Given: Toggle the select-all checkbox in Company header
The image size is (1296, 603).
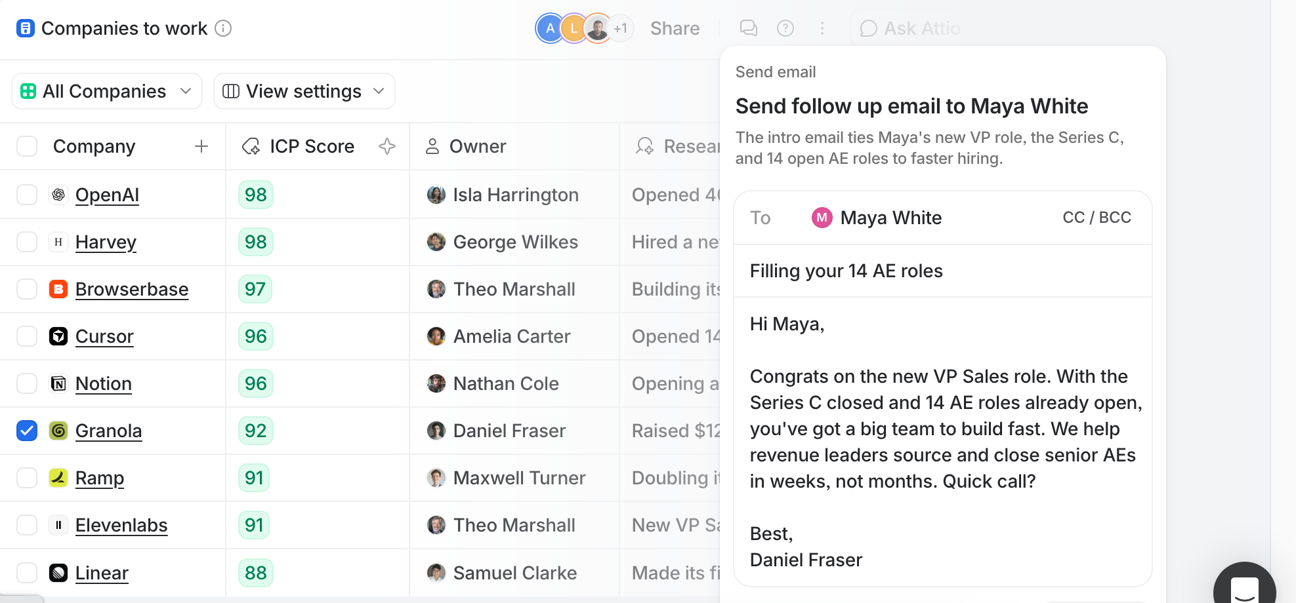Looking at the screenshot, I should pyautogui.click(x=27, y=146).
